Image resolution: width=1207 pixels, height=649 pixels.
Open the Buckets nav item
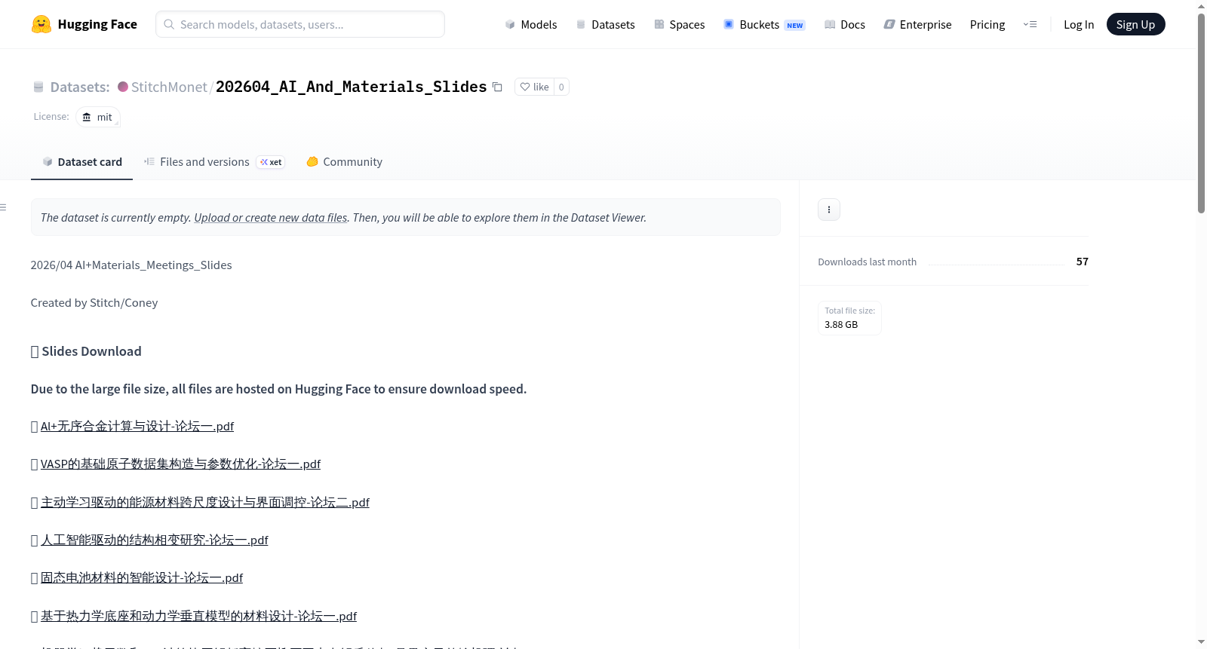point(764,24)
